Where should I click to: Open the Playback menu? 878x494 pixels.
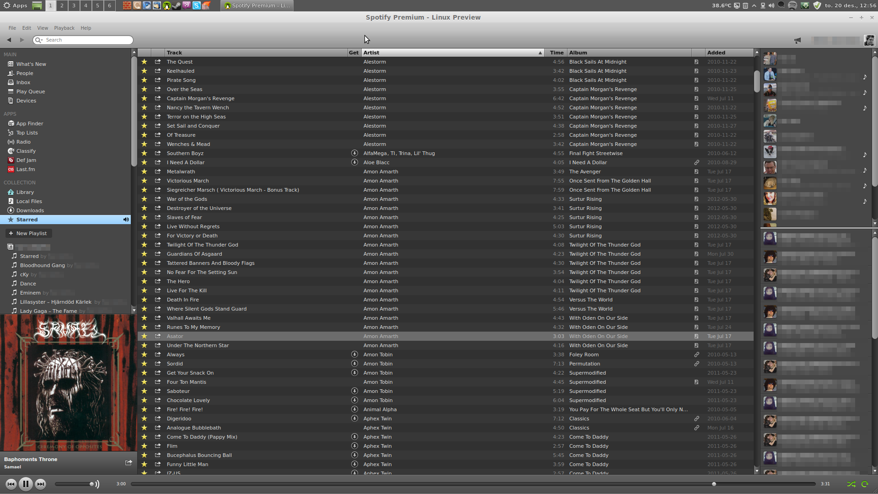(64, 28)
